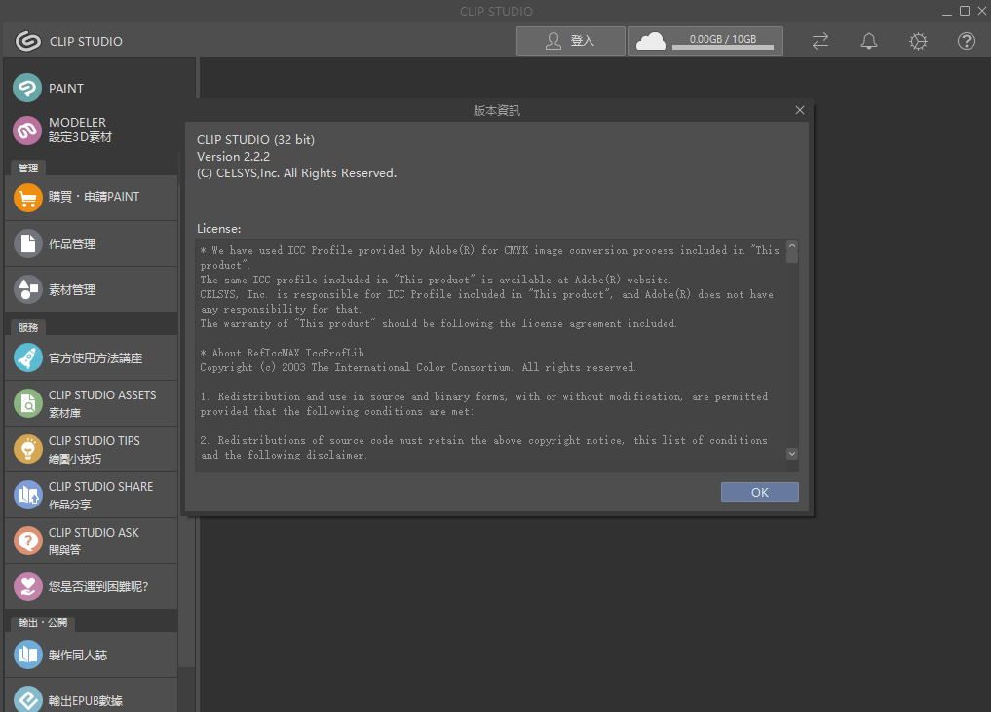Screen dimensions: 991x712
Task: Confirm the version dialog with OK
Action: [x=760, y=492]
